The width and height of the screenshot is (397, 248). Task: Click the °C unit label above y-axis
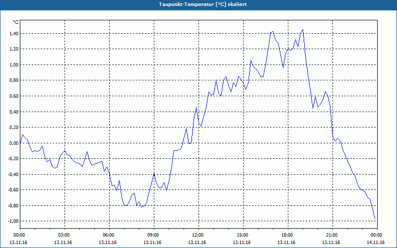[15, 22]
